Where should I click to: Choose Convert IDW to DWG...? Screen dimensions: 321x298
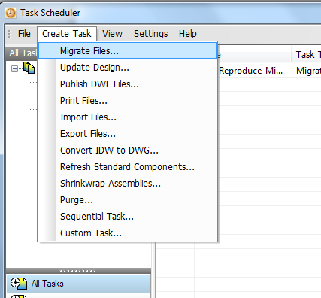pos(128,151)
